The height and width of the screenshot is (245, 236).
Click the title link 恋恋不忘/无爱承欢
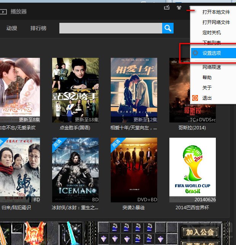click(x=18, y=128)
